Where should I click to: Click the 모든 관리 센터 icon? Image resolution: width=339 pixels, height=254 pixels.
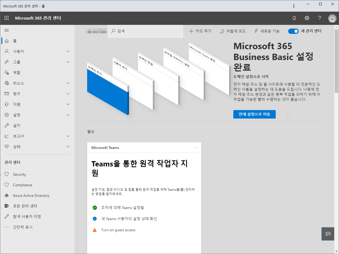[x=7, y=206]
